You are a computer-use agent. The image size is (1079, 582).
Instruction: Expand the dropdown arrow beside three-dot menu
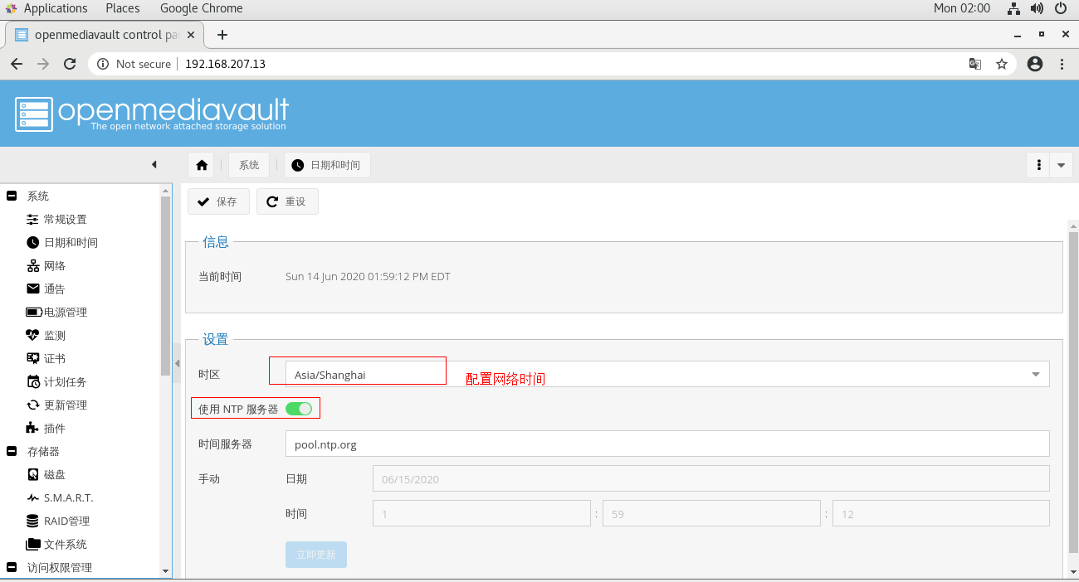click(1062, 165)
